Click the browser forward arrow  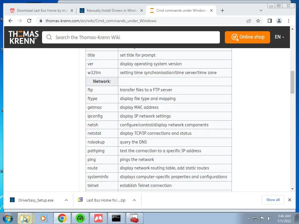pyautogui.click(x=20, y=21)
